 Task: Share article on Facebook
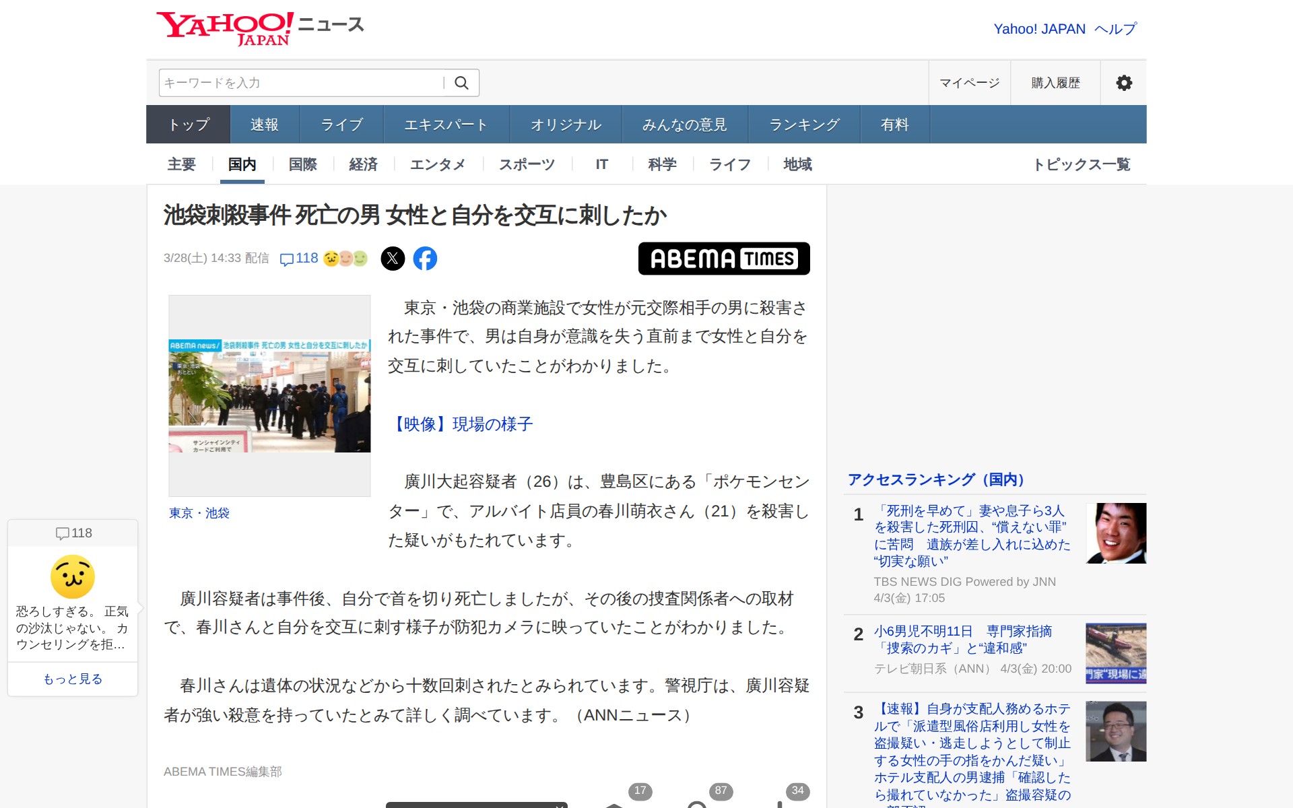(x=425, y=259)
